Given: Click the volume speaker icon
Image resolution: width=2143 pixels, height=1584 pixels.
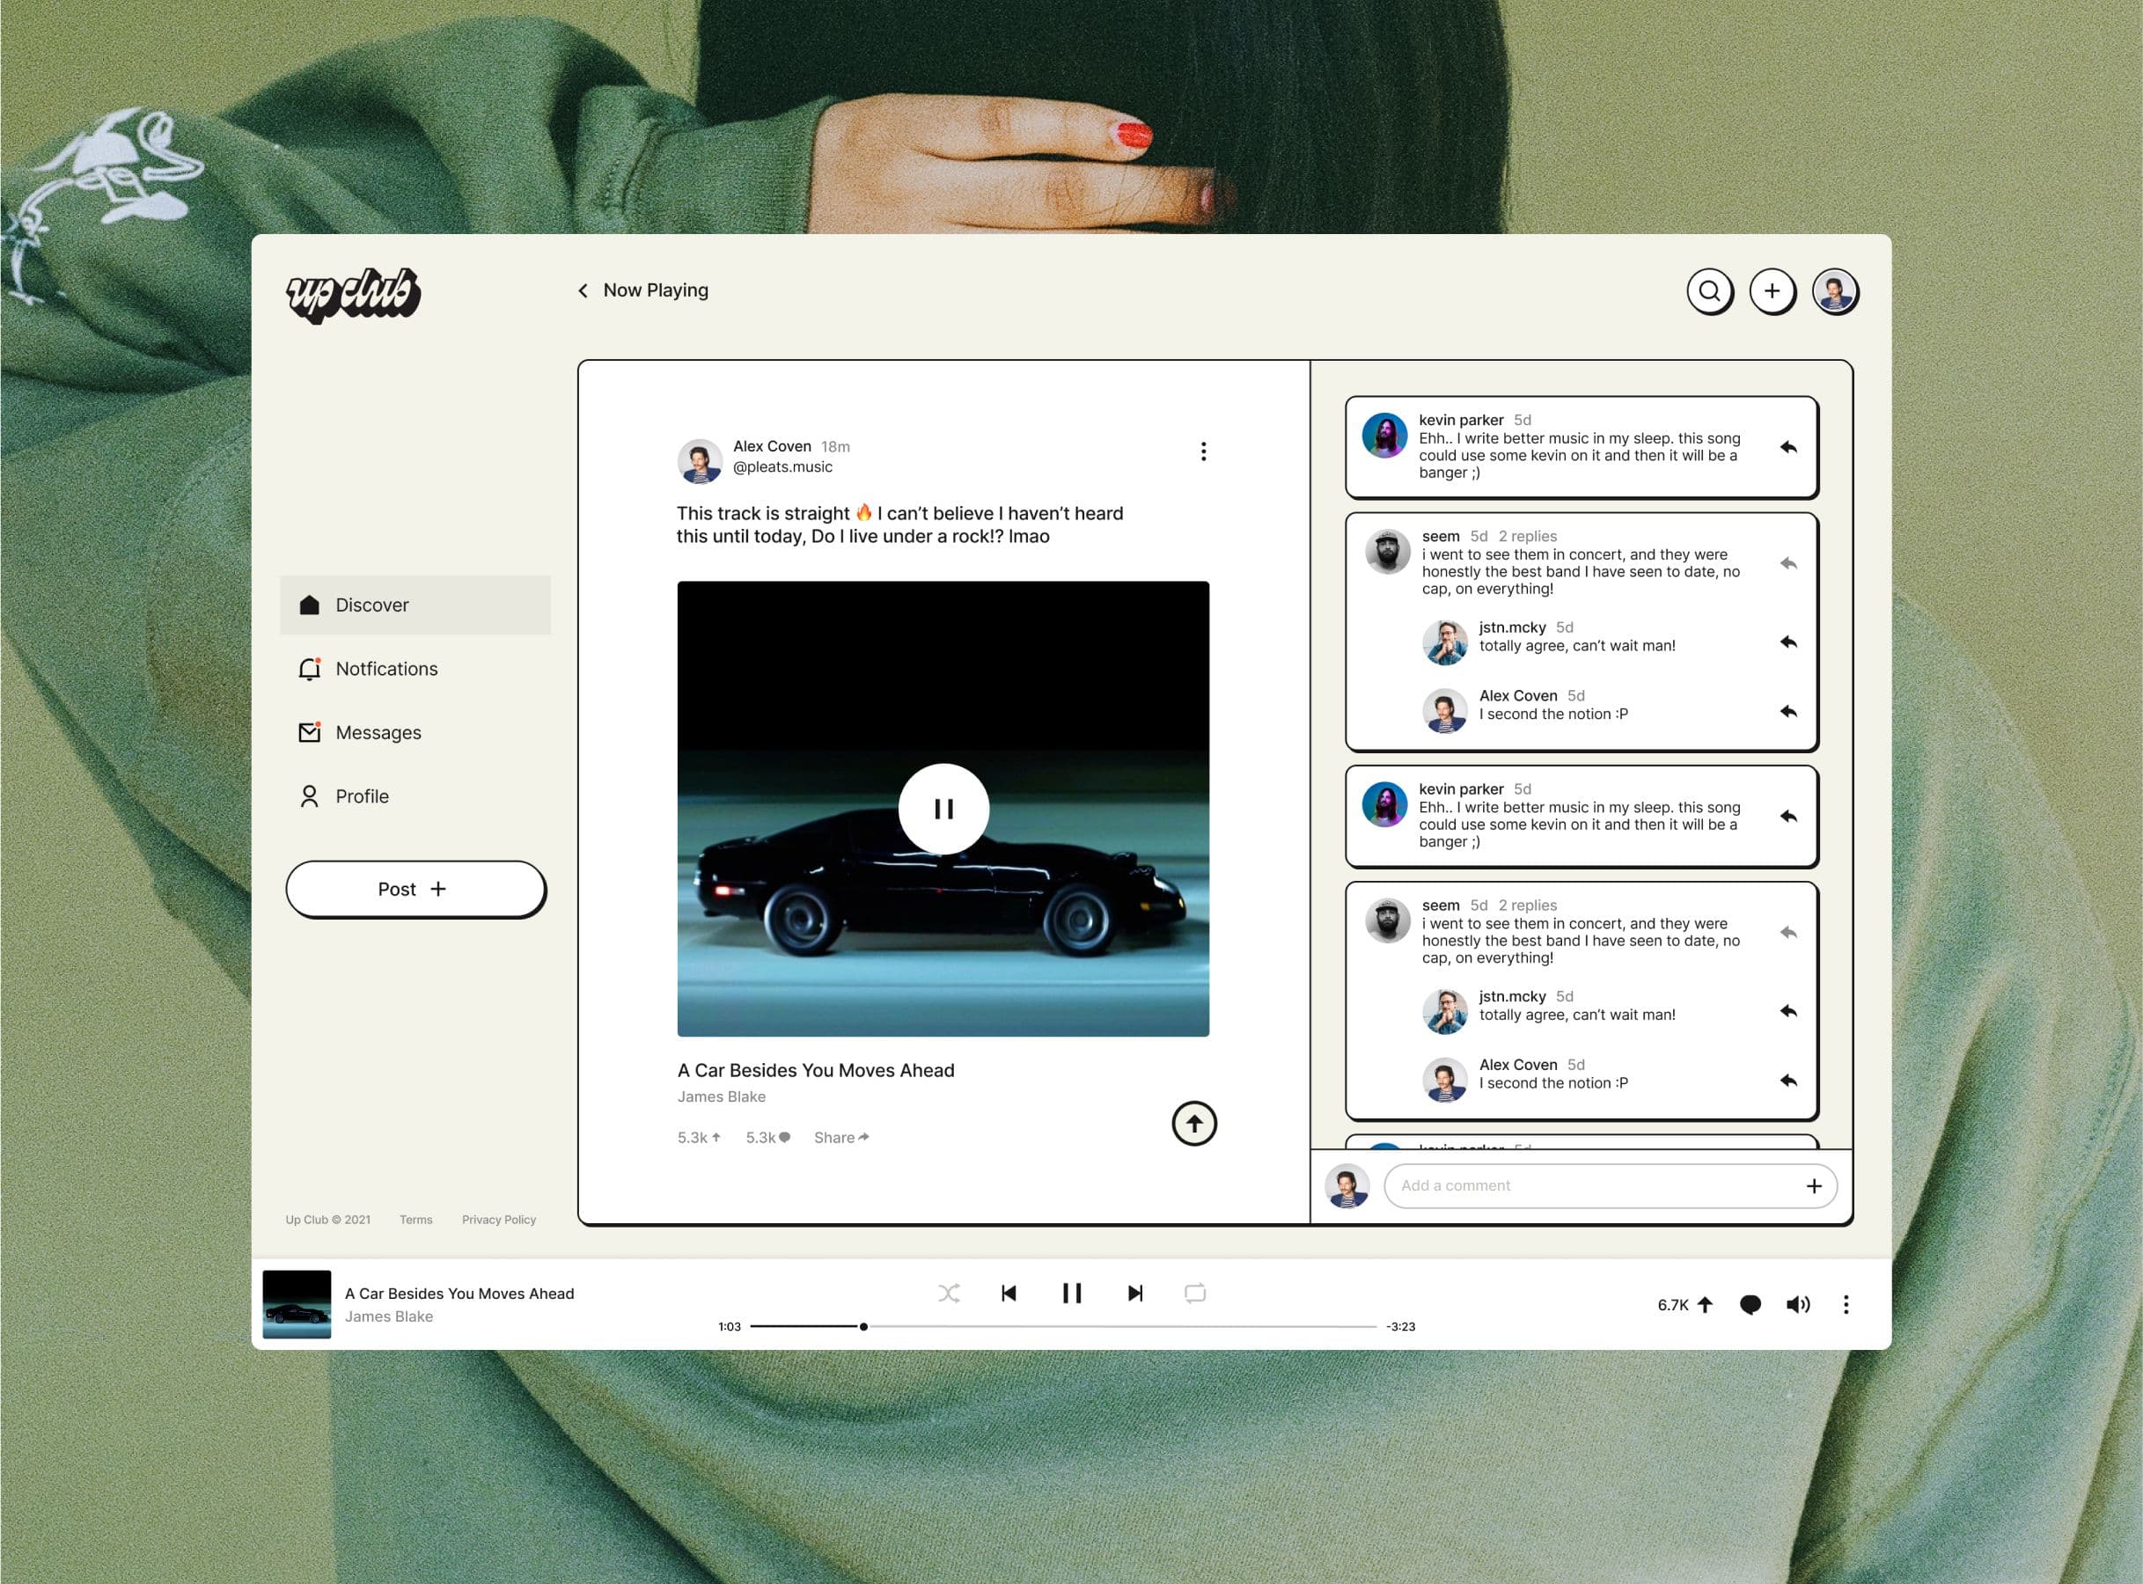Looking at the screenshot, I should coord(1797,1304).
